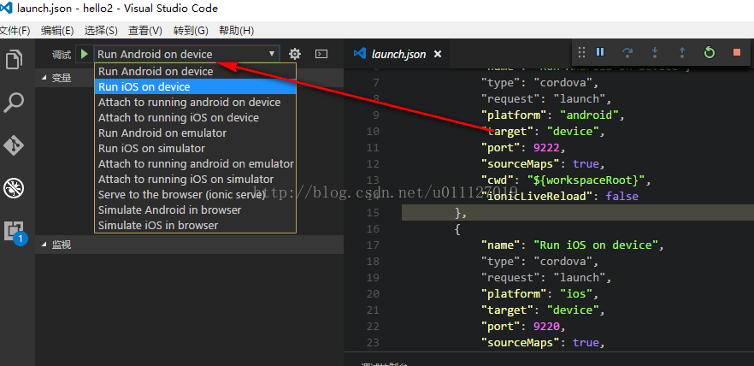Start debugging with the green play button
Viewport: 754px width, 366px height.
85,54
